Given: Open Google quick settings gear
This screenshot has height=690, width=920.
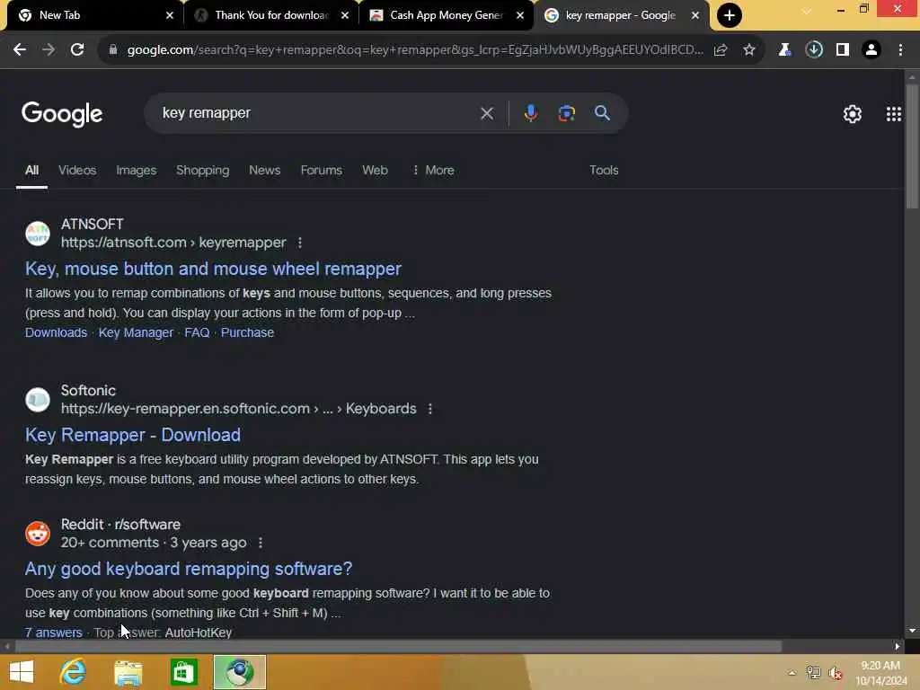Looking at the screenshot, I should pos(853,114).
